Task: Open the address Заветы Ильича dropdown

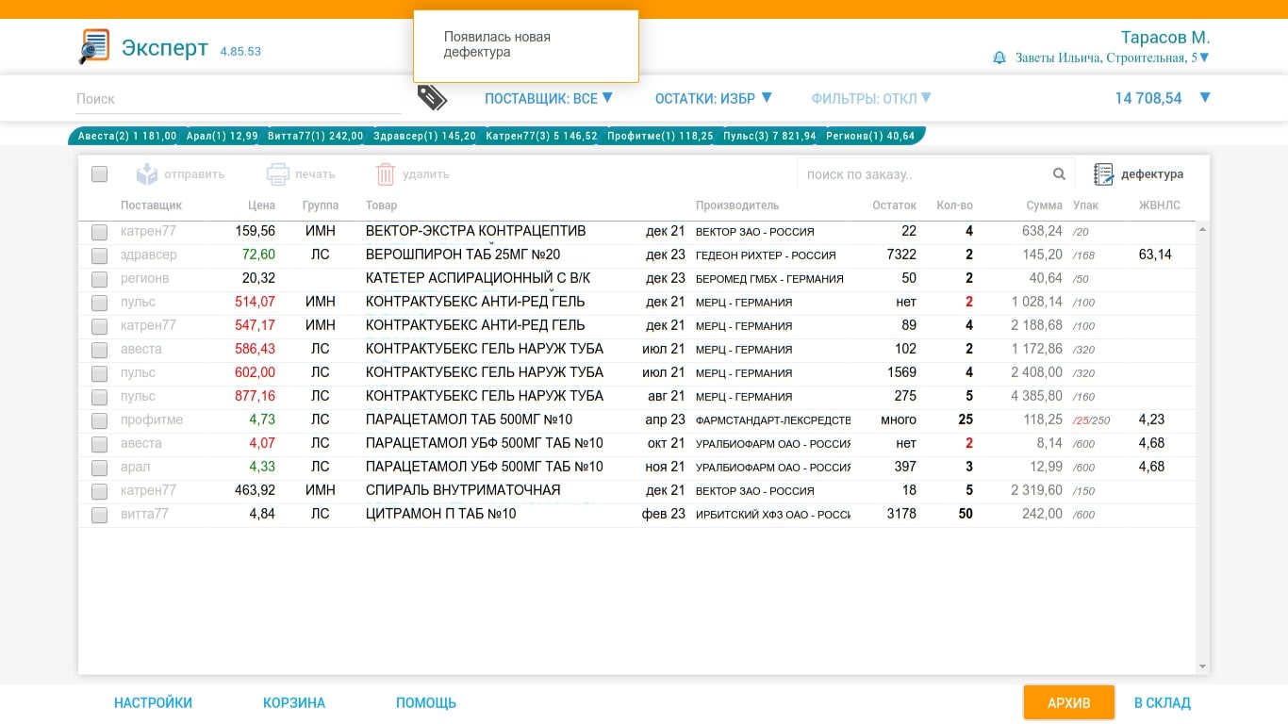Action: point(1113,58)
